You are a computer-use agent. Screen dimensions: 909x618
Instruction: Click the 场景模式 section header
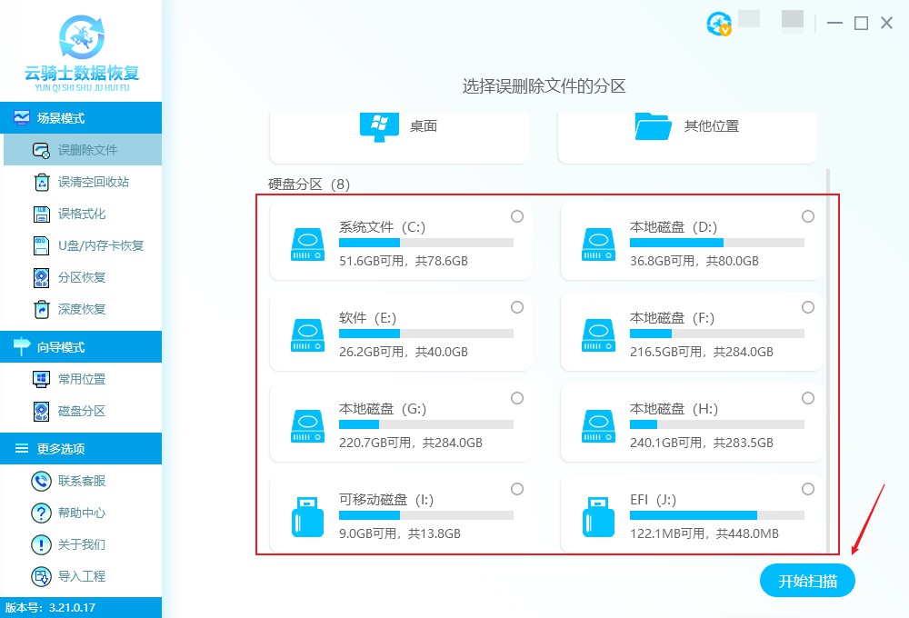(x=81, y=117)
